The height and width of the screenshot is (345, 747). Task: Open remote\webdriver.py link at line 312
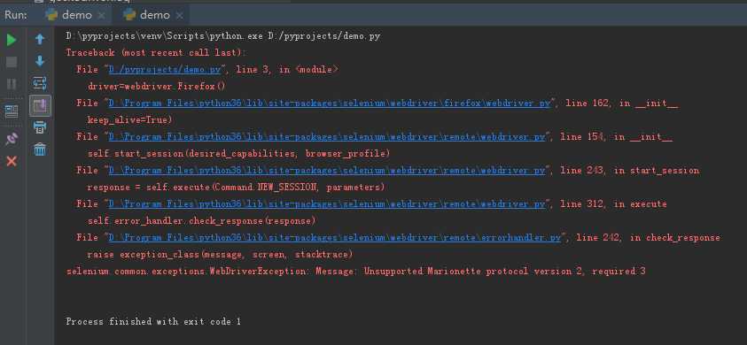click(x=327, y=204)
